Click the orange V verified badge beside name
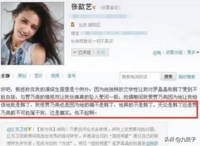The height and width of the screenshot is (146, 200). click(x=94, y=7)
